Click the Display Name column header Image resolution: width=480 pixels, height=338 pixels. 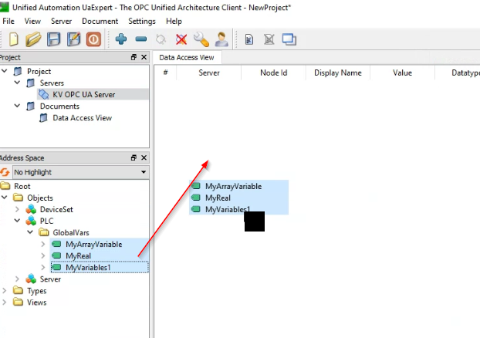(338, 73)
